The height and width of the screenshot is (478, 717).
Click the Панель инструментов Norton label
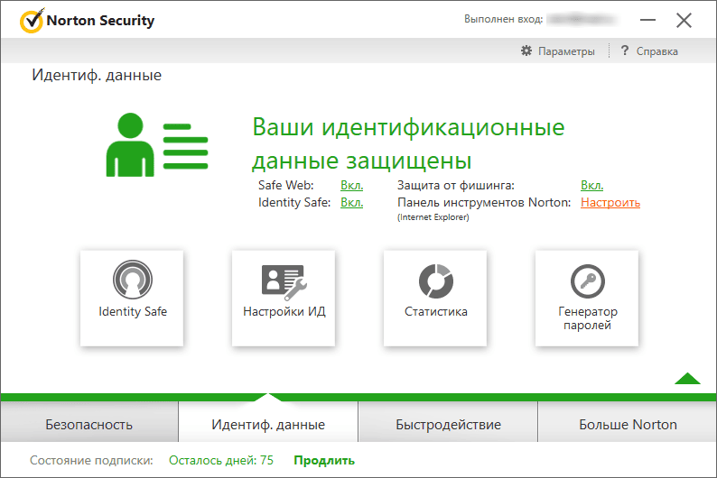(484, 202)
